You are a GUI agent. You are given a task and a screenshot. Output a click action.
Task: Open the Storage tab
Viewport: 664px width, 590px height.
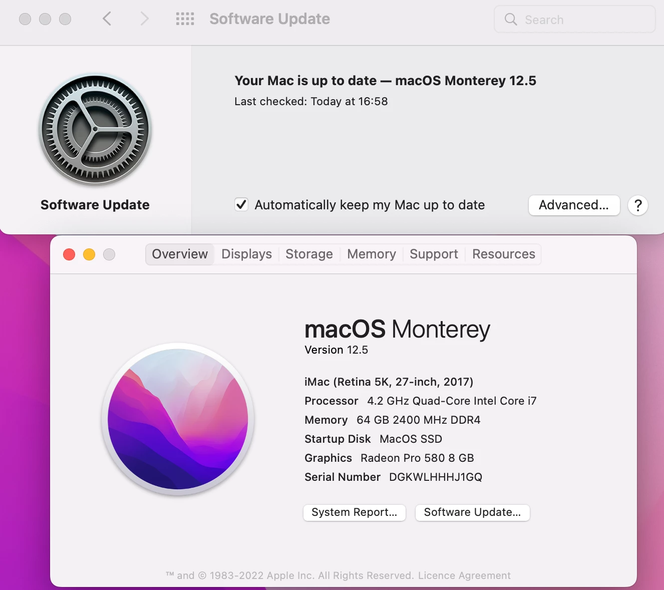309,254
